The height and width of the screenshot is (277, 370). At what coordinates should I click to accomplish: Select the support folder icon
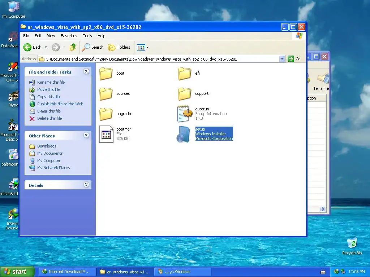pyautogui.click(x=185, y=94)
